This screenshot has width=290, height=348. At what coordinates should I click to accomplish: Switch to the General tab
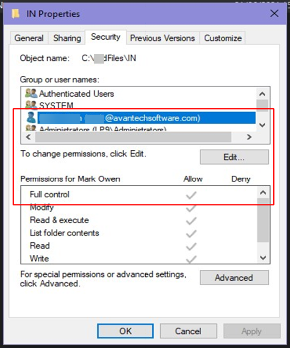(x=29, y=38)
